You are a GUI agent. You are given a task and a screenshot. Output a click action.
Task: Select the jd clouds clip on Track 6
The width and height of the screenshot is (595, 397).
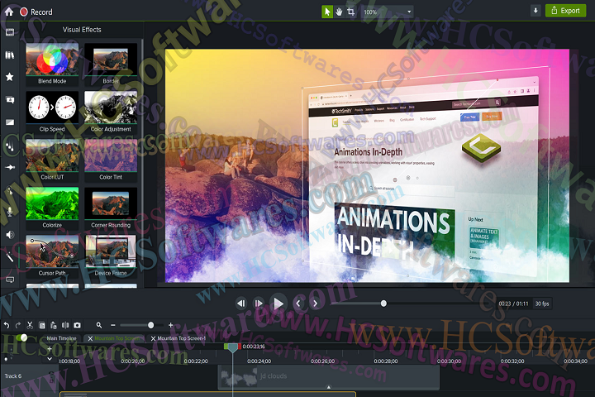point(329,377)
